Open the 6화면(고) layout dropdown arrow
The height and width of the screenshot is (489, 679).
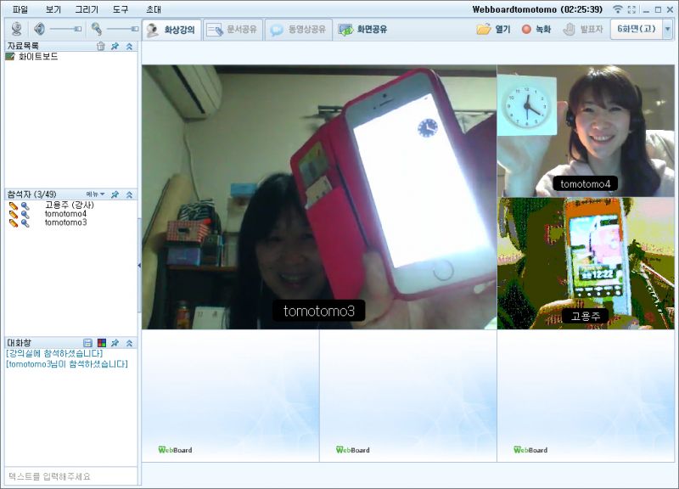pyautogui.click(x=668, y=29)
